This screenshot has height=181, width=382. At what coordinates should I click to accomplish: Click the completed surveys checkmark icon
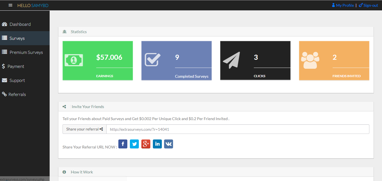[x=153, y=60]
